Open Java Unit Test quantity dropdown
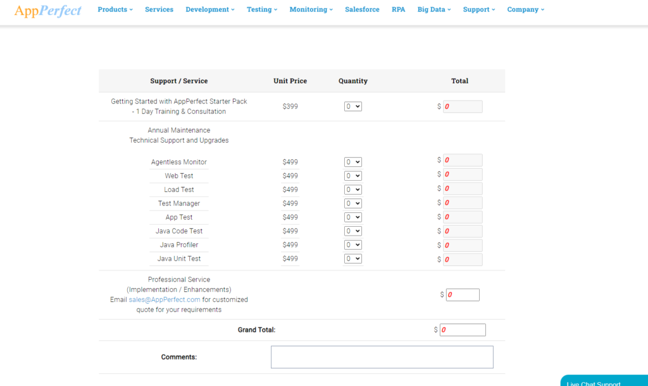 (x=353, y=258)
